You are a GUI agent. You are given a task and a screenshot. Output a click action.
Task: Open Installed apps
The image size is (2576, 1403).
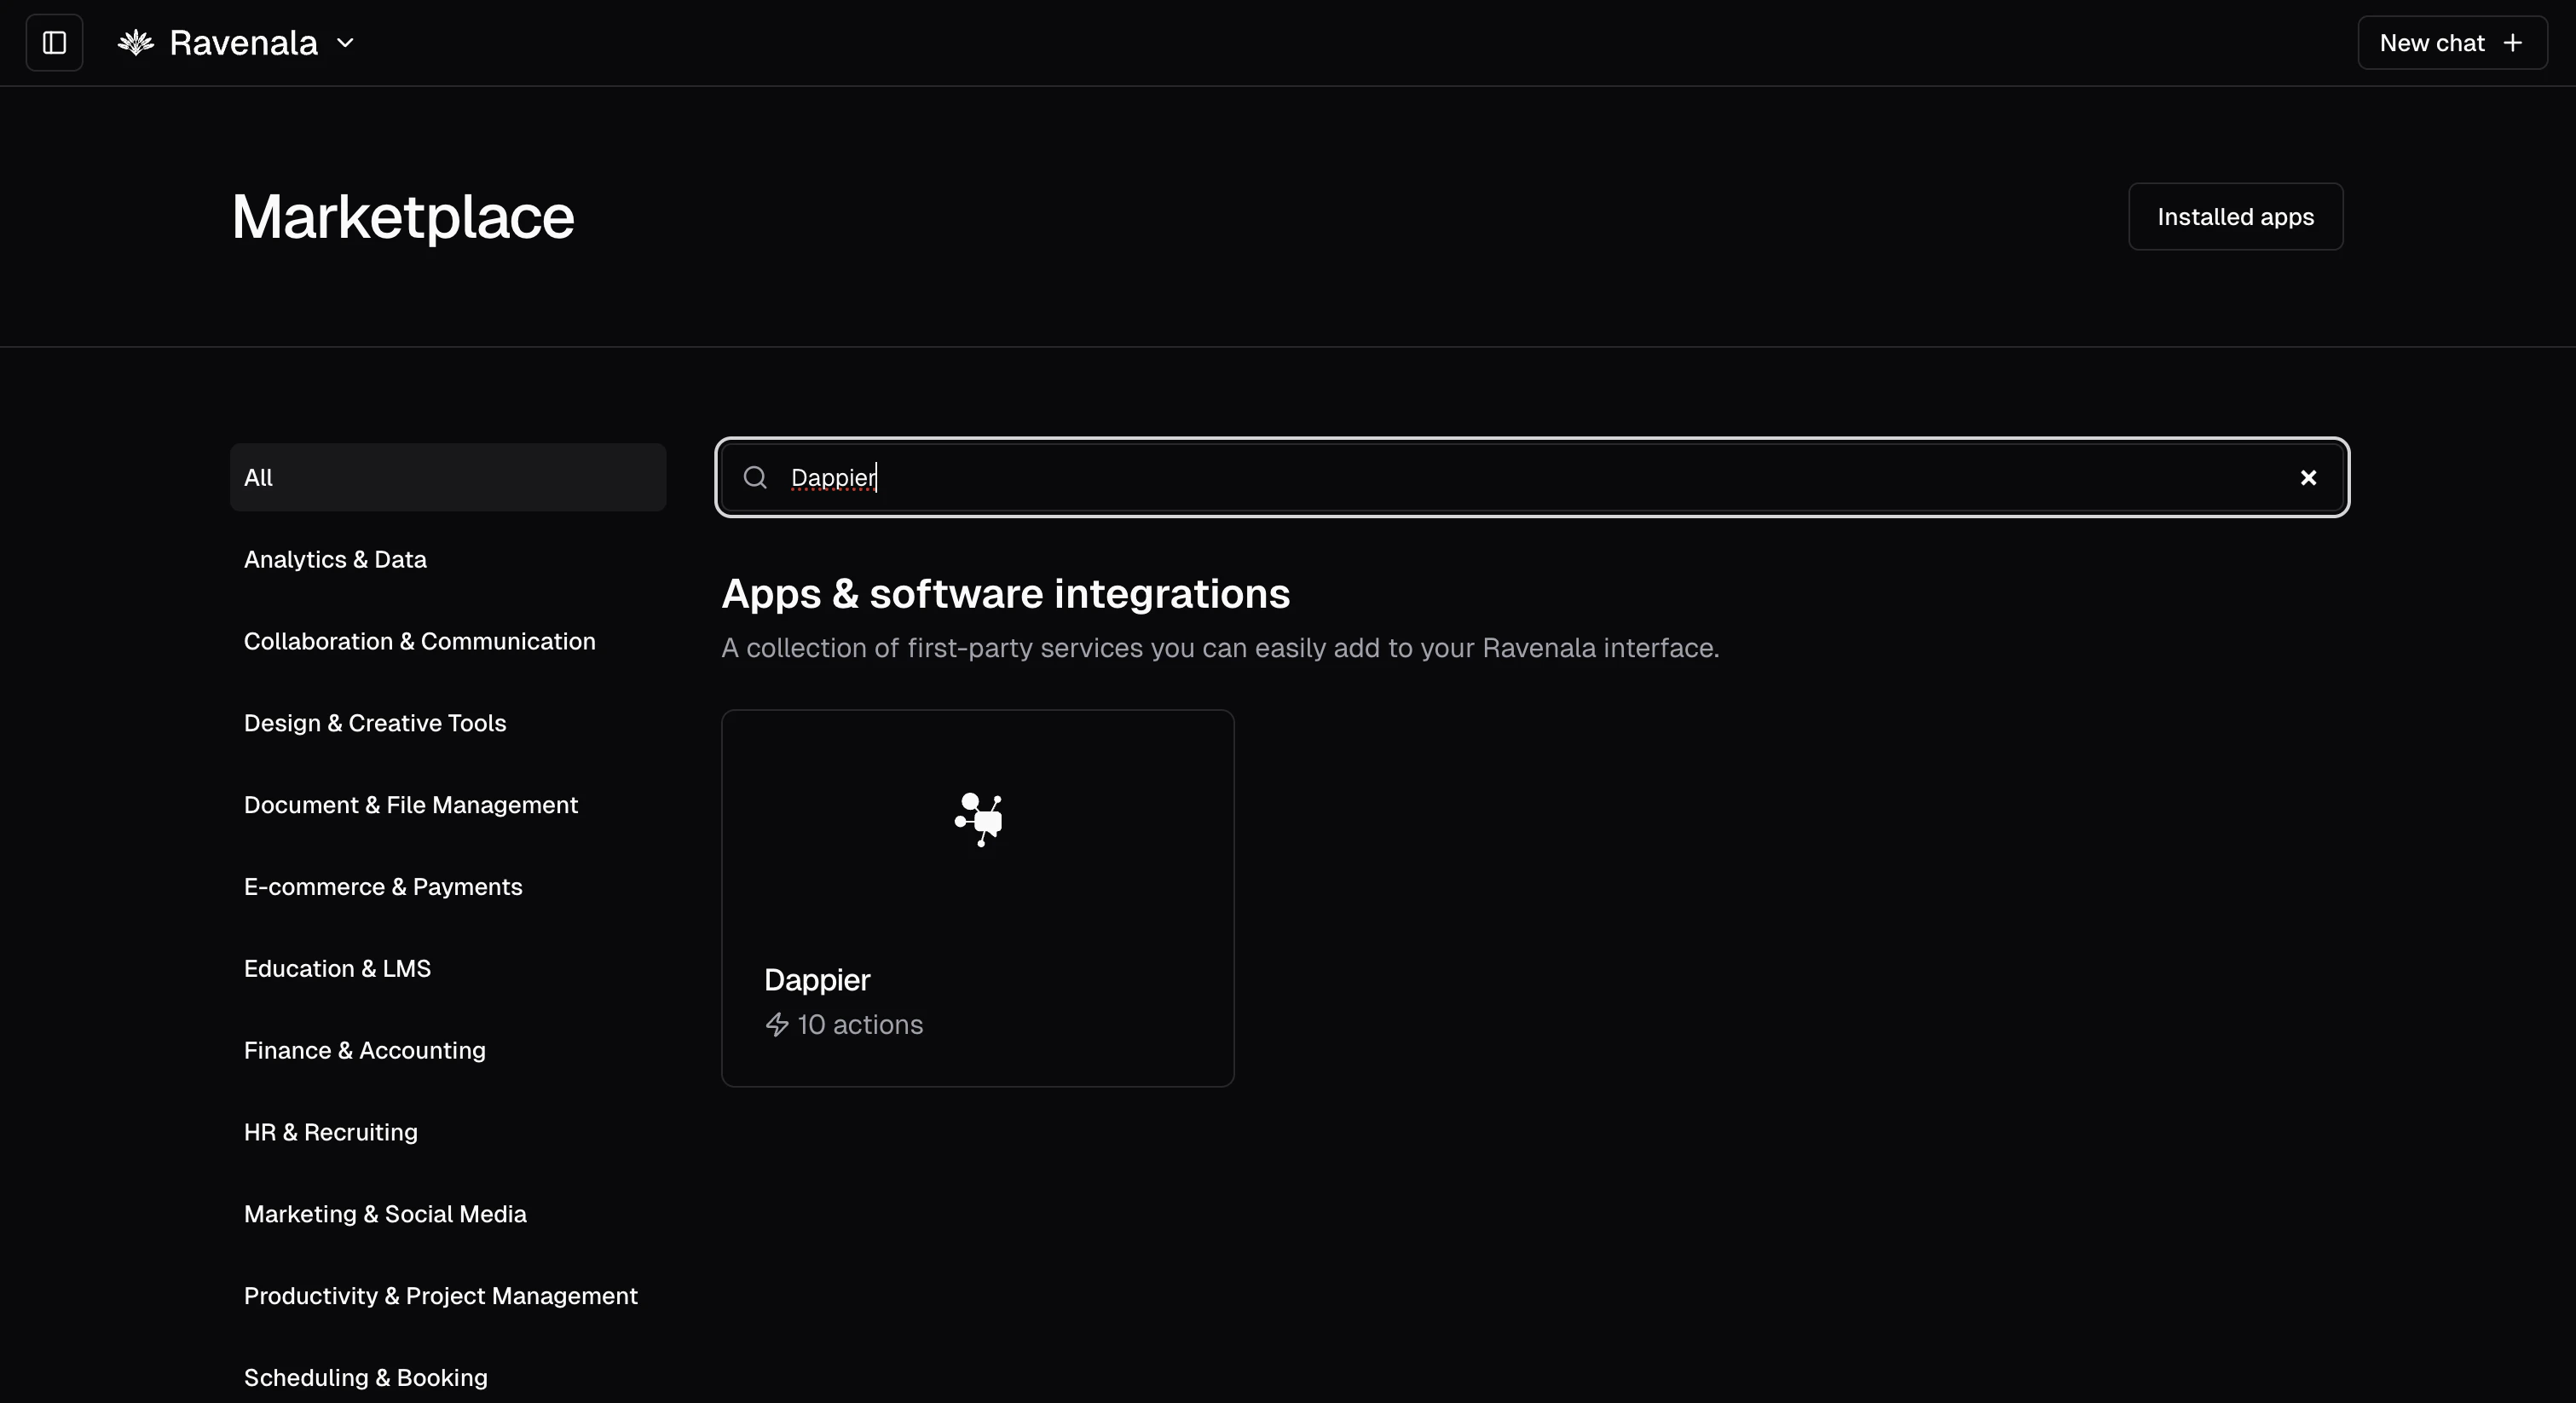[x=2234, y=217]
